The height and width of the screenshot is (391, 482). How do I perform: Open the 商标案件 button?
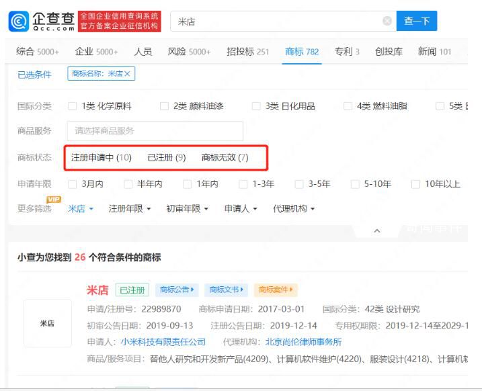pos(276,290)
